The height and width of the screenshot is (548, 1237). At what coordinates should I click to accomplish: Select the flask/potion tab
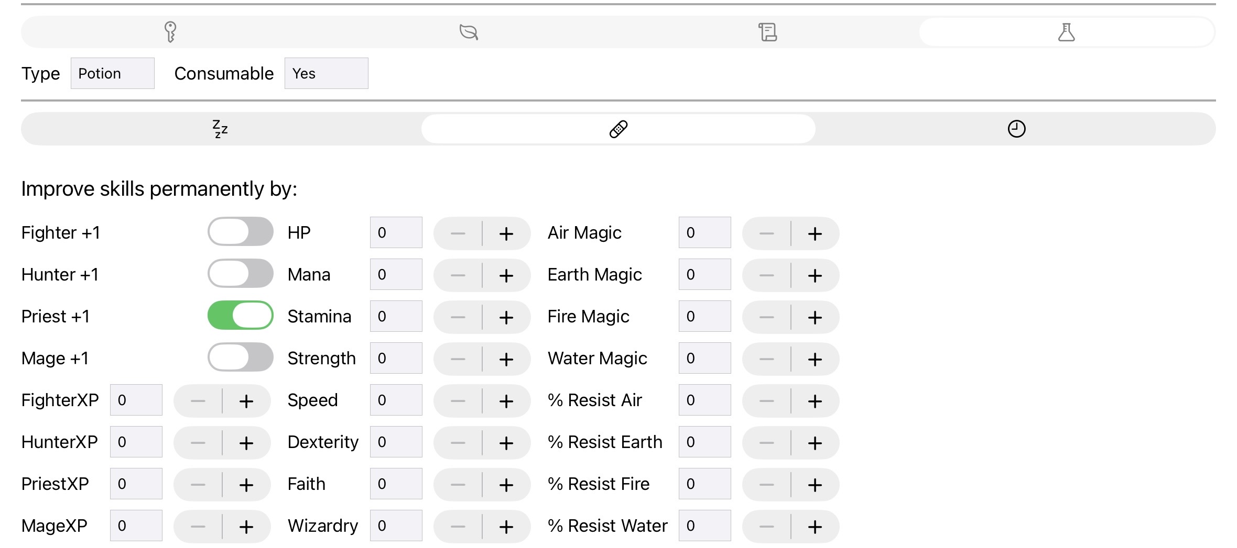point(1067,32)
